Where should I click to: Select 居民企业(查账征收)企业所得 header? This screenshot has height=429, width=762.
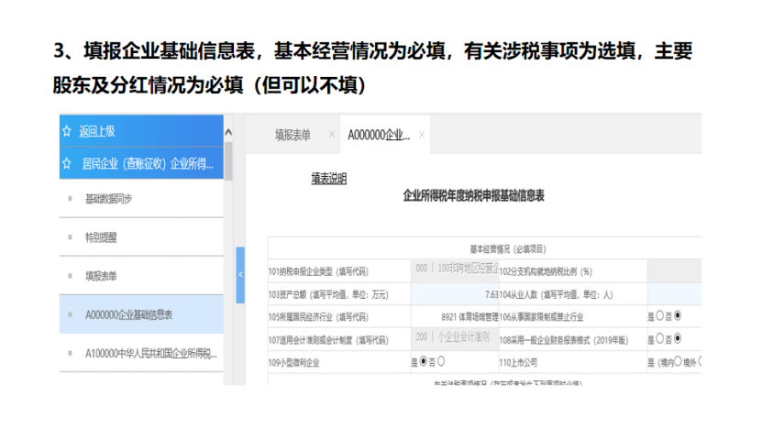pyautogui.click(x=141, y=163)
